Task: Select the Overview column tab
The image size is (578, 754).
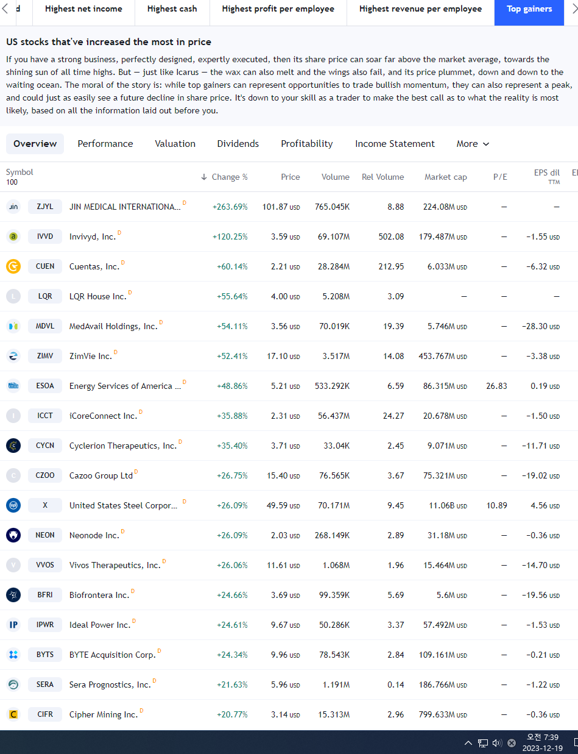Action: pyautogui.click(x=35, y=144)
